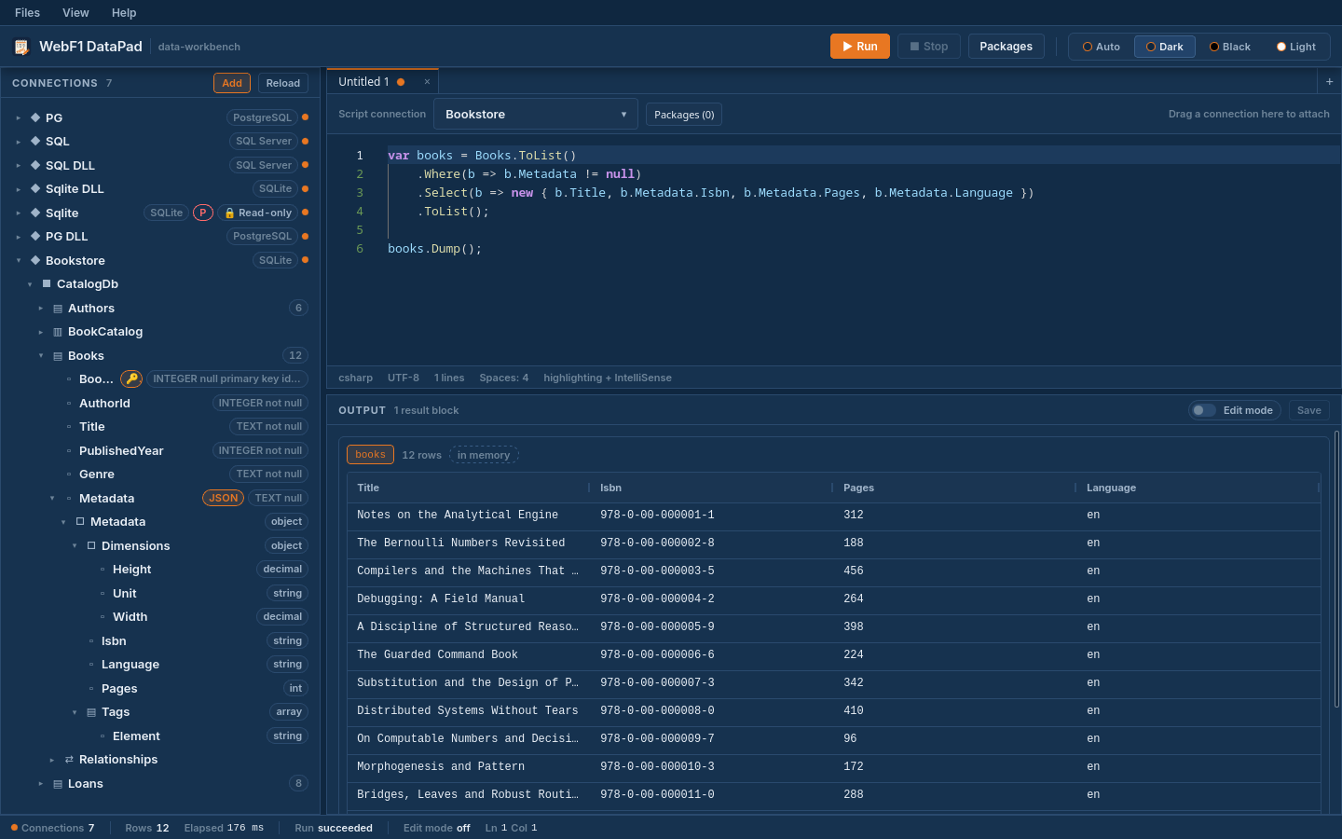Screen dimensions: 1342x839
Task: Reload the connections list
Action: click(x=283, y=83)
